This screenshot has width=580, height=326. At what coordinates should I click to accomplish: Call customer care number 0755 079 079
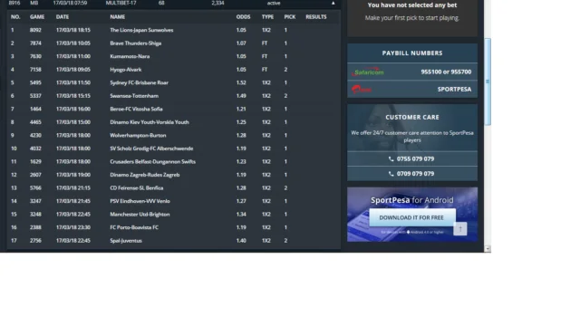click(x=415, y=159)
